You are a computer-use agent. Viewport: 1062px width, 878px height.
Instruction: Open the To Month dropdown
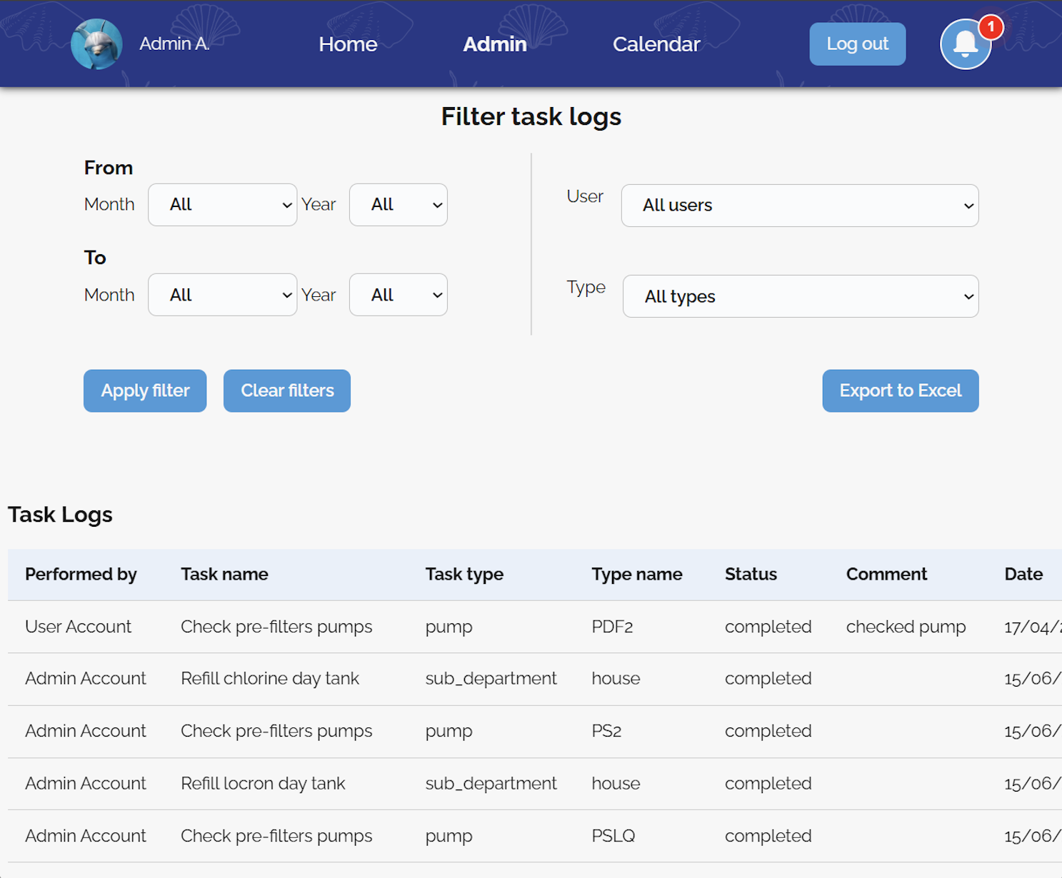222,295
